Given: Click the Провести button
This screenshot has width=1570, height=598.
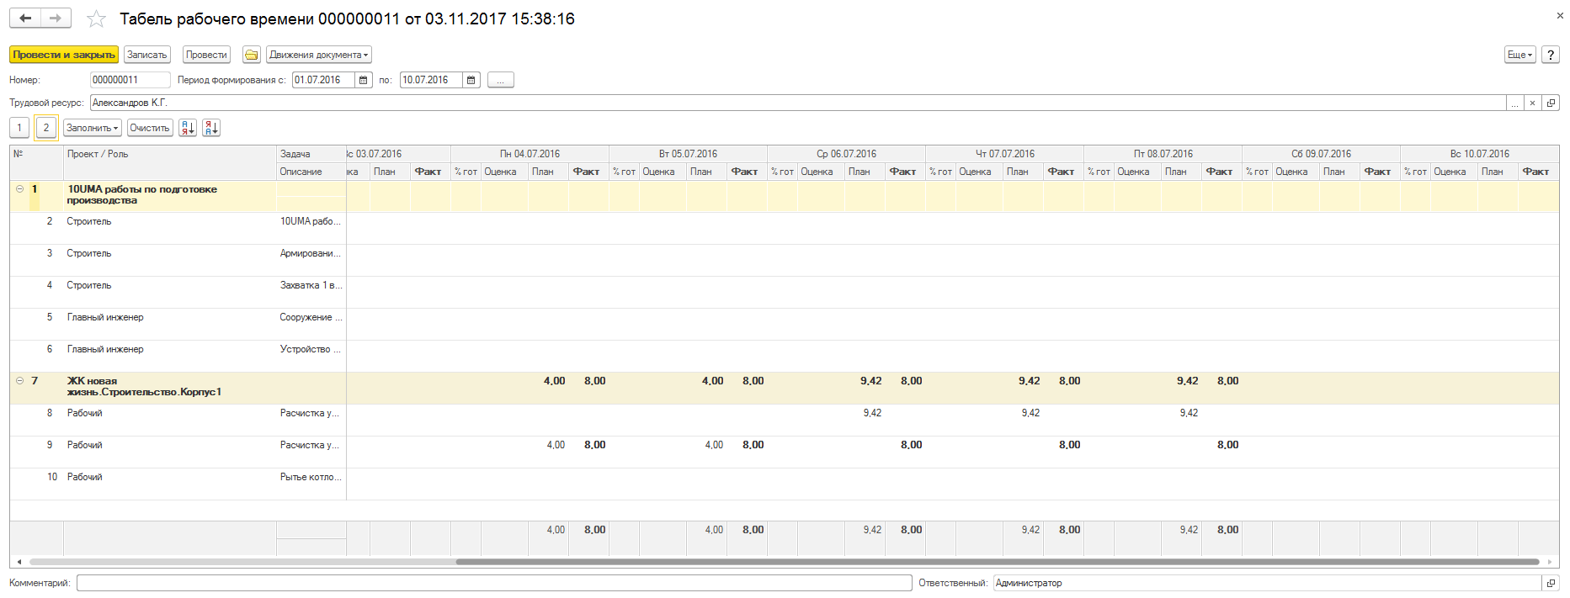Looking at the screenshot, I should pos(206,55).
